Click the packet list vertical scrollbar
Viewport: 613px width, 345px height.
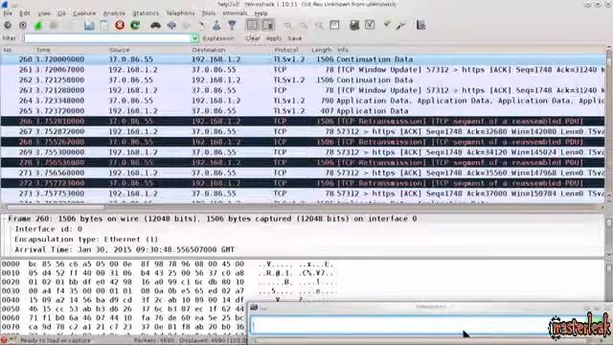point(609,126)
